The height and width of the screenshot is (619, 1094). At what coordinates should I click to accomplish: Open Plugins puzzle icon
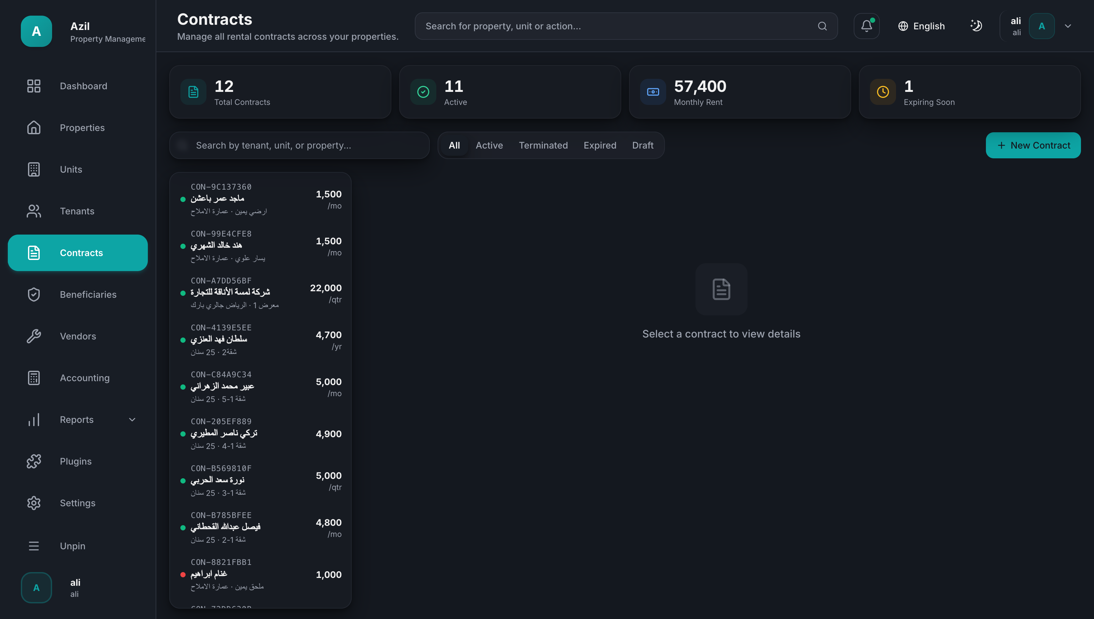34,461
